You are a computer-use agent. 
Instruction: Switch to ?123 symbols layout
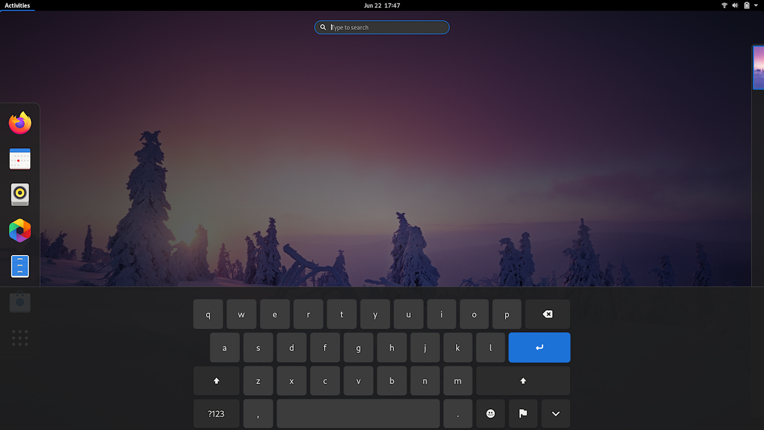click(x=216, y=414)
